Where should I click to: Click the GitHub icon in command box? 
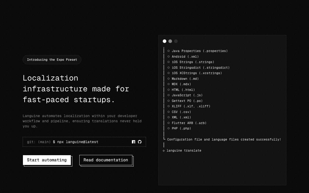[x=140, y=142]
